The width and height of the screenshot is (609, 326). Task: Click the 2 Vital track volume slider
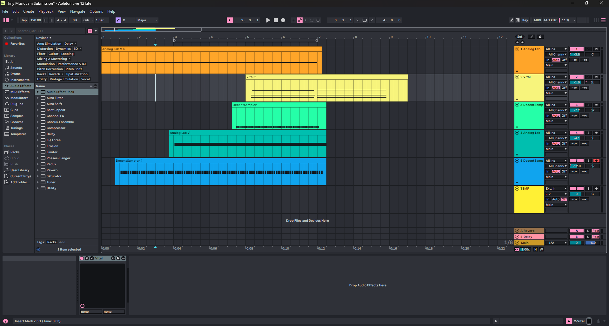(577, 82)
